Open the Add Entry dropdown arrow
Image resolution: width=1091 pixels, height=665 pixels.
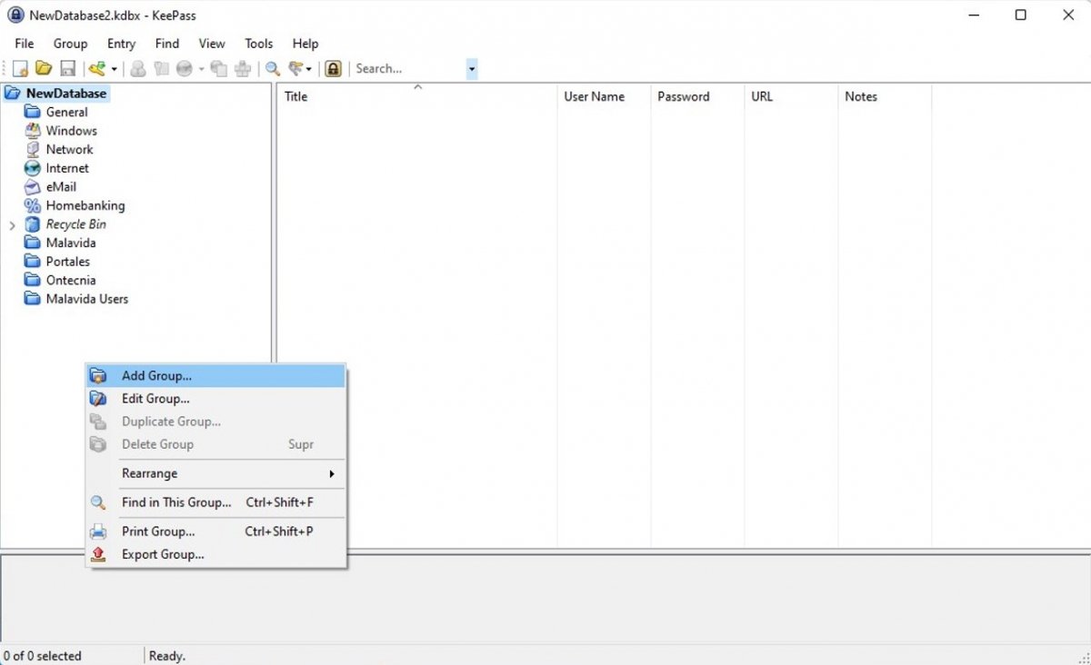click(x=114, y=69)
